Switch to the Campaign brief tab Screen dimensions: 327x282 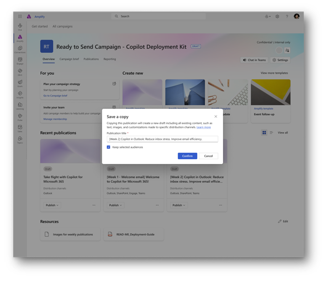coord(69,59)
